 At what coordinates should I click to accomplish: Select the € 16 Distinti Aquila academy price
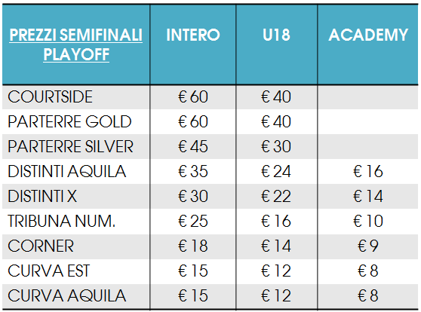pyautogui.click(x=368, y=171)
